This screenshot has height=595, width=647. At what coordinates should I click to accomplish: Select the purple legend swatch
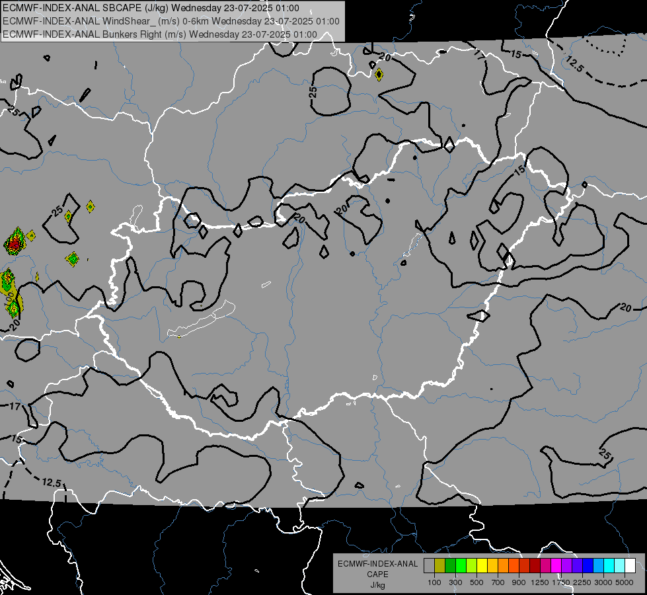click(567, 566)
